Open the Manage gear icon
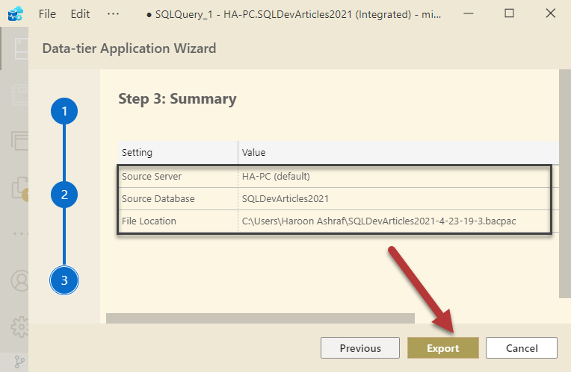Screen dimensions: 571x372 (16, 326)
